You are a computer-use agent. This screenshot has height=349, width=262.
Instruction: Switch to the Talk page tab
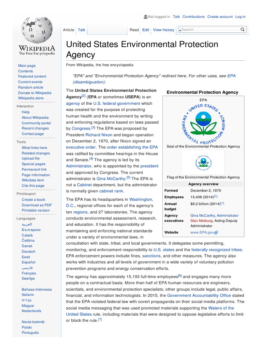[x=82, y=30]
